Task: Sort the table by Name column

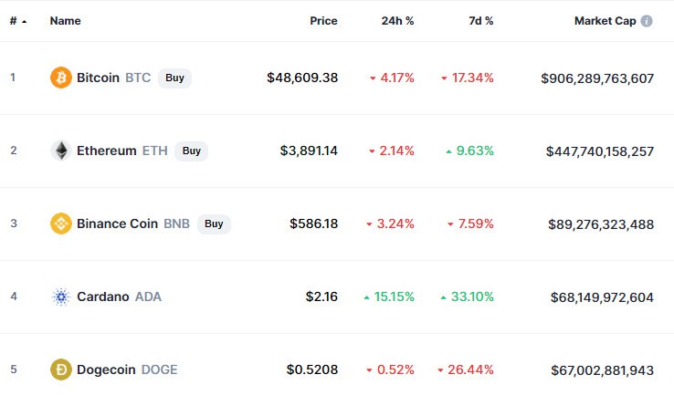Action: click(66, 21)
